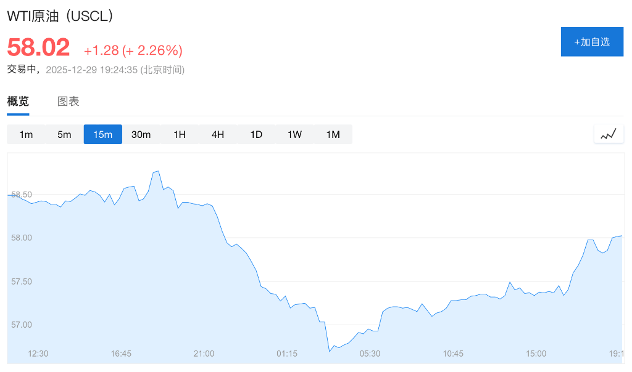Select the 15m interval
632x372 pixels.
[103, 134]
